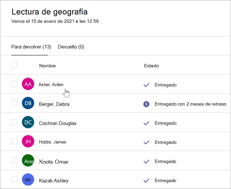Viewport: 231px width, 189px height.
Task: Click the checkmark icon in Asher, Arden's row
Action: tap(146, 85)
